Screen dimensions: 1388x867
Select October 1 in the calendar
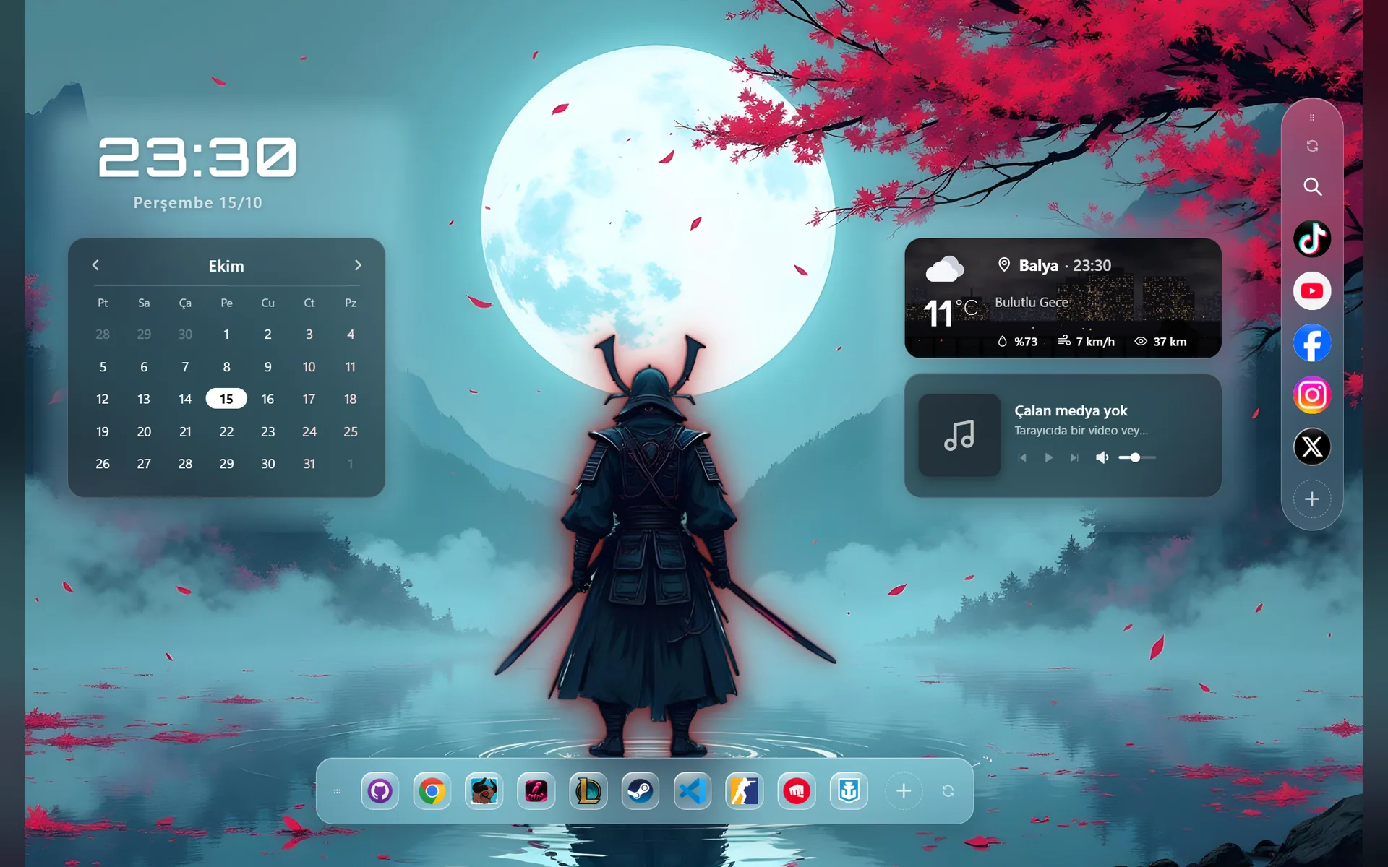point(226,335)
